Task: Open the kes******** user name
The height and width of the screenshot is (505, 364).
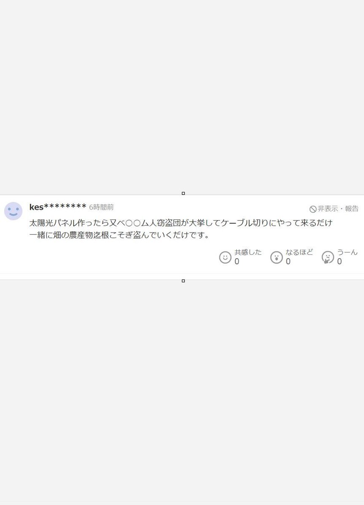Action: (x=58, y=207)
